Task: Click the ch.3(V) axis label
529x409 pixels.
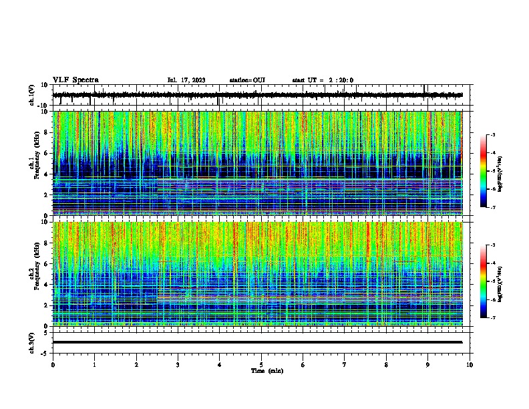Action: pos(32,343)
